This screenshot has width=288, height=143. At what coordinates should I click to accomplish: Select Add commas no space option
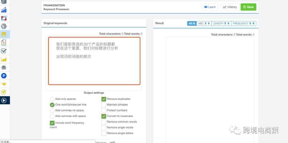click(x=52, y=110)
